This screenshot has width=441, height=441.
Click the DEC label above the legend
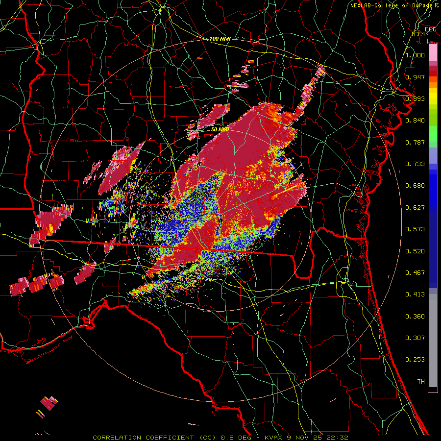pos(430,29)
